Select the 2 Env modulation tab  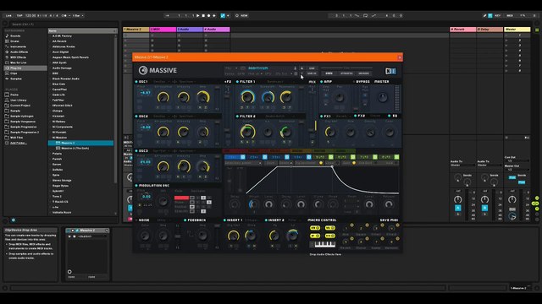(254, 157)
